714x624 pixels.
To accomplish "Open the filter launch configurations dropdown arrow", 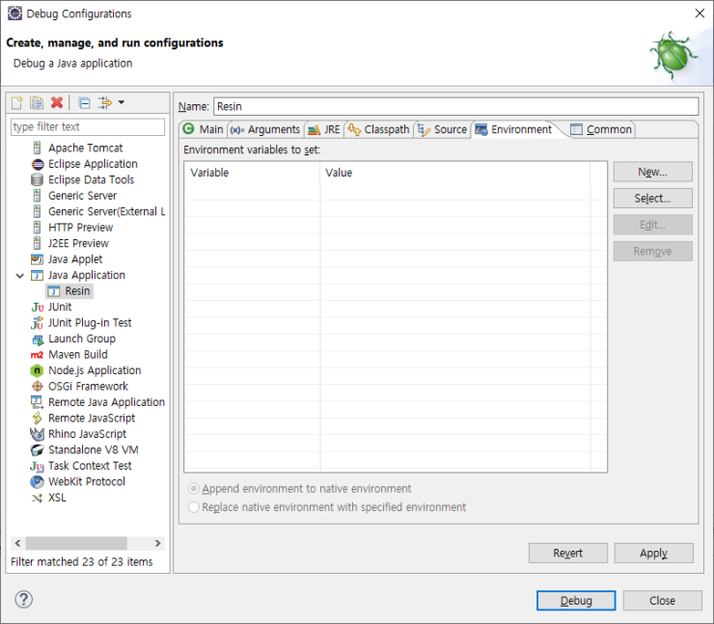I will pos(121,103).
